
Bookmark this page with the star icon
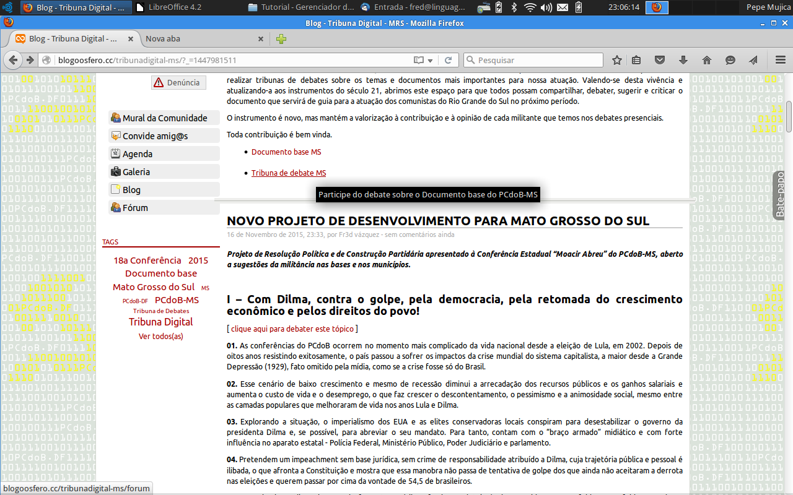click(x=617, y=60)
